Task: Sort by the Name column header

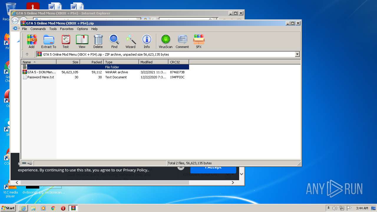Action: click(x=39, y=62)
